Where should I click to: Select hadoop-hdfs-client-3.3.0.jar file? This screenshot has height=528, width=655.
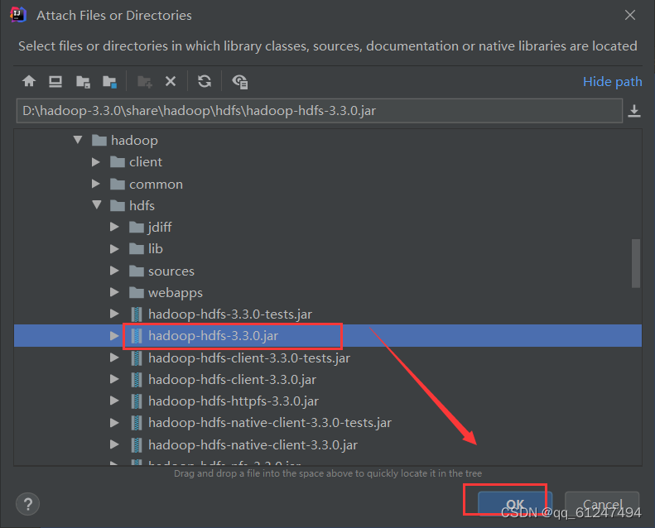[224, 379]
